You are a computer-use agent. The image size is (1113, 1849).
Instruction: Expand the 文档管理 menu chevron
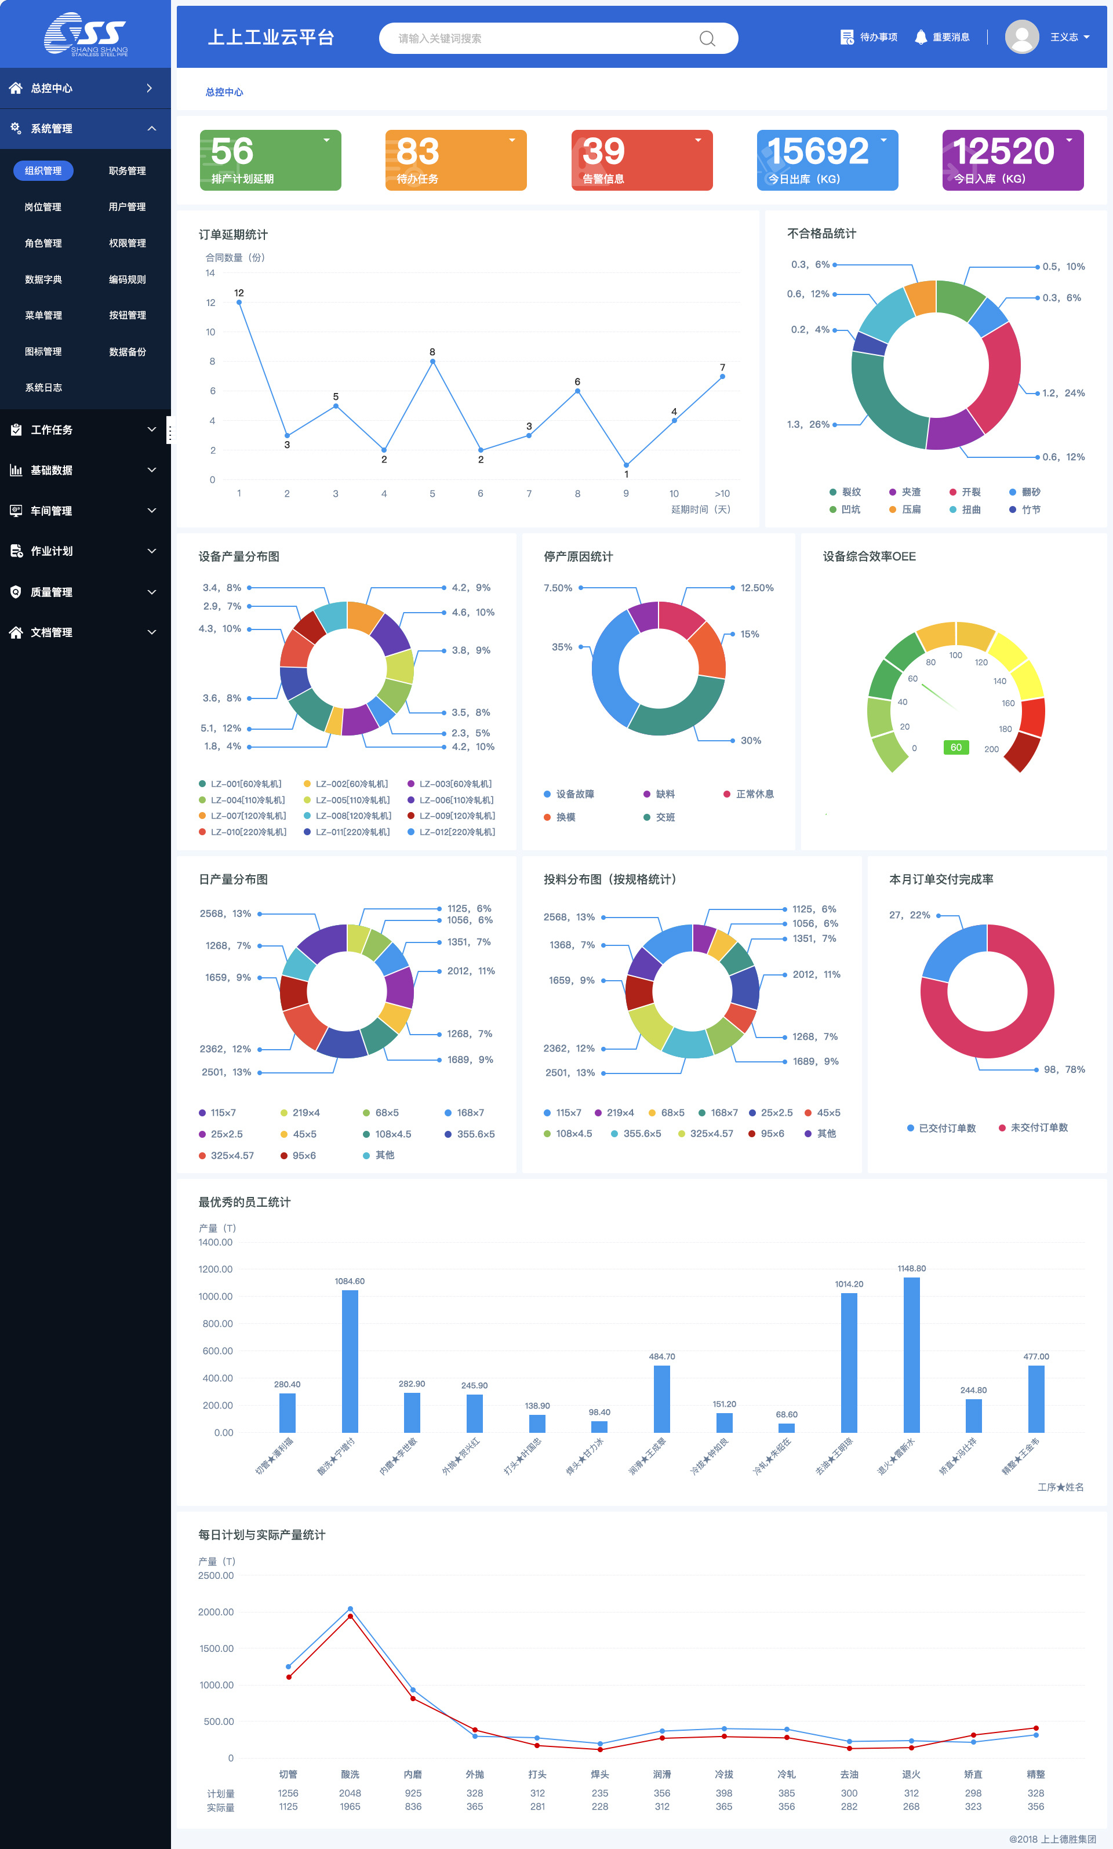tap(151, 632)
